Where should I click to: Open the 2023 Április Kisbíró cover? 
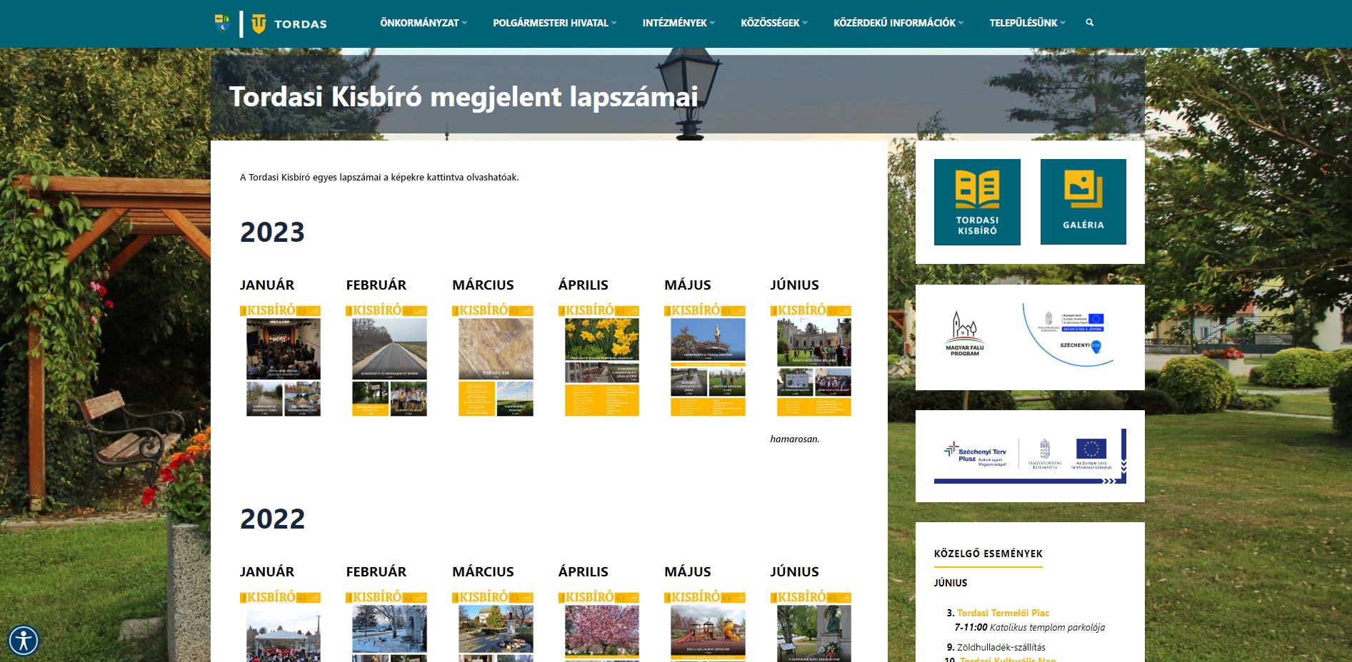tap(599, 360)
